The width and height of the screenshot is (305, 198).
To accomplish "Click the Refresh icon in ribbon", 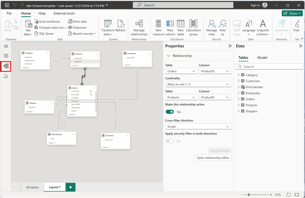I will pos(120,24).
